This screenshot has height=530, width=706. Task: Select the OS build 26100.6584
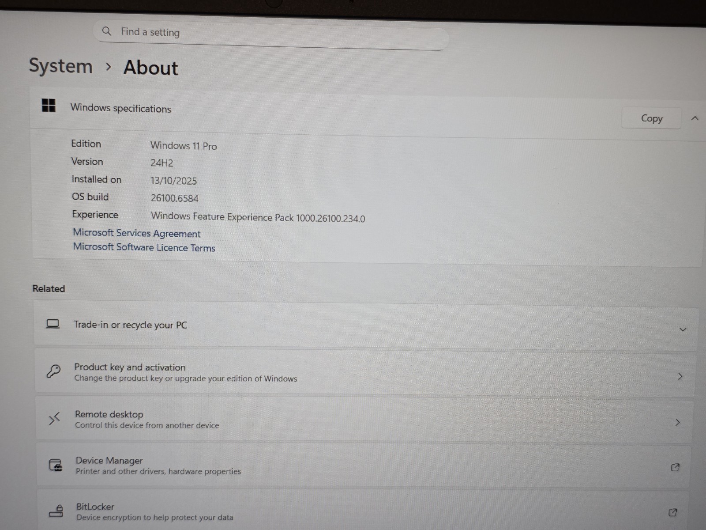click(175, 198)
